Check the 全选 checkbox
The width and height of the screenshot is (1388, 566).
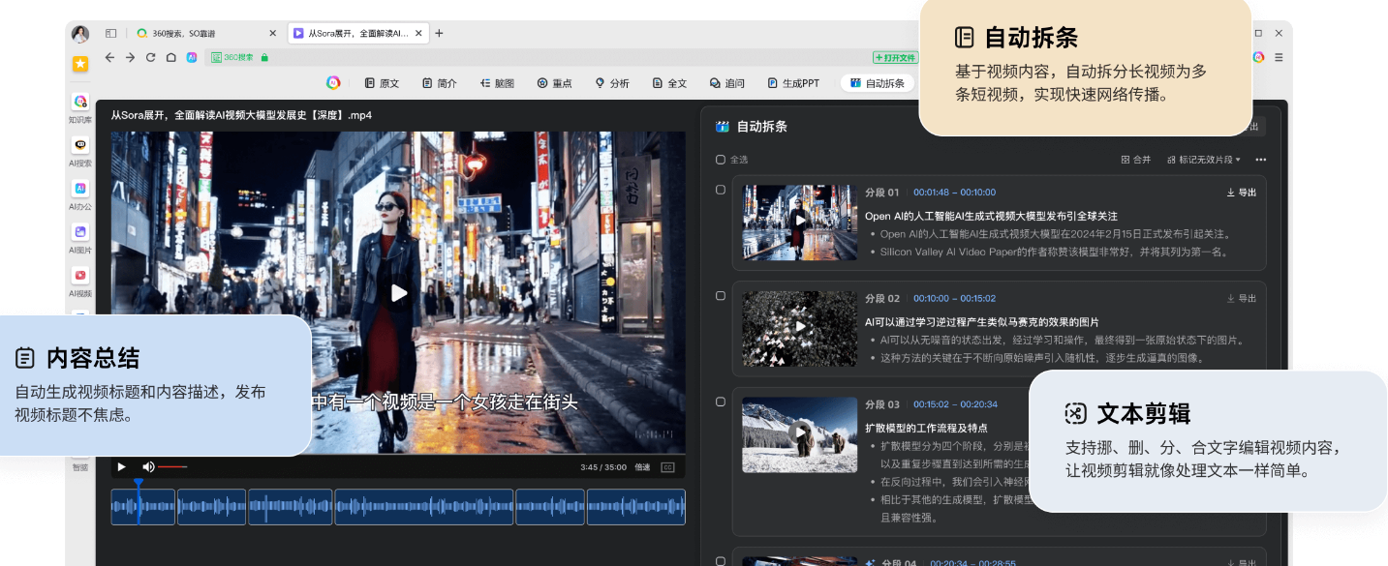click(720, 160)
